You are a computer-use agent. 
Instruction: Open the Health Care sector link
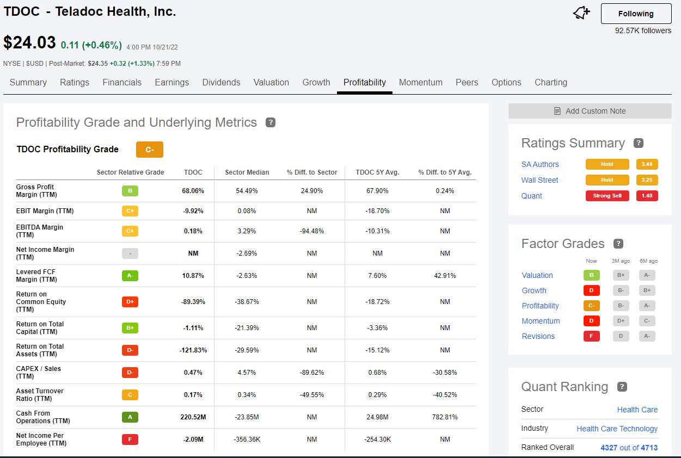637,410
